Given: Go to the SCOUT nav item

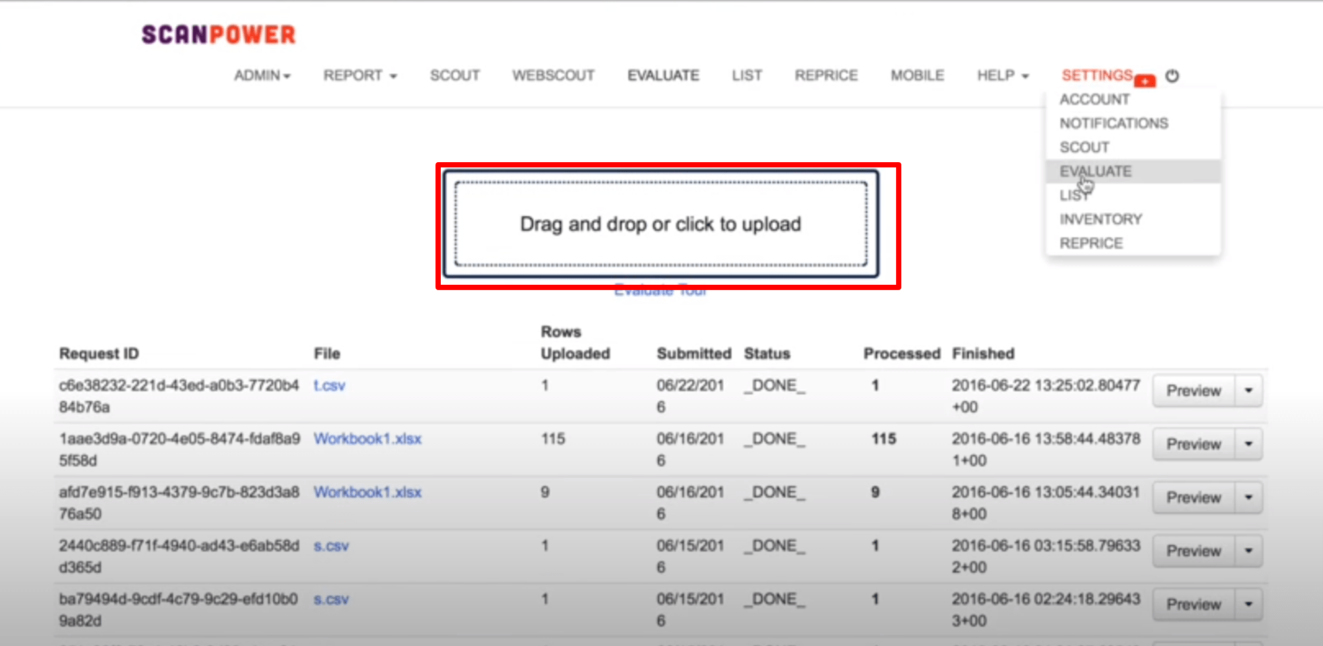Looking at the screenshot, I should tap(455, 75).
